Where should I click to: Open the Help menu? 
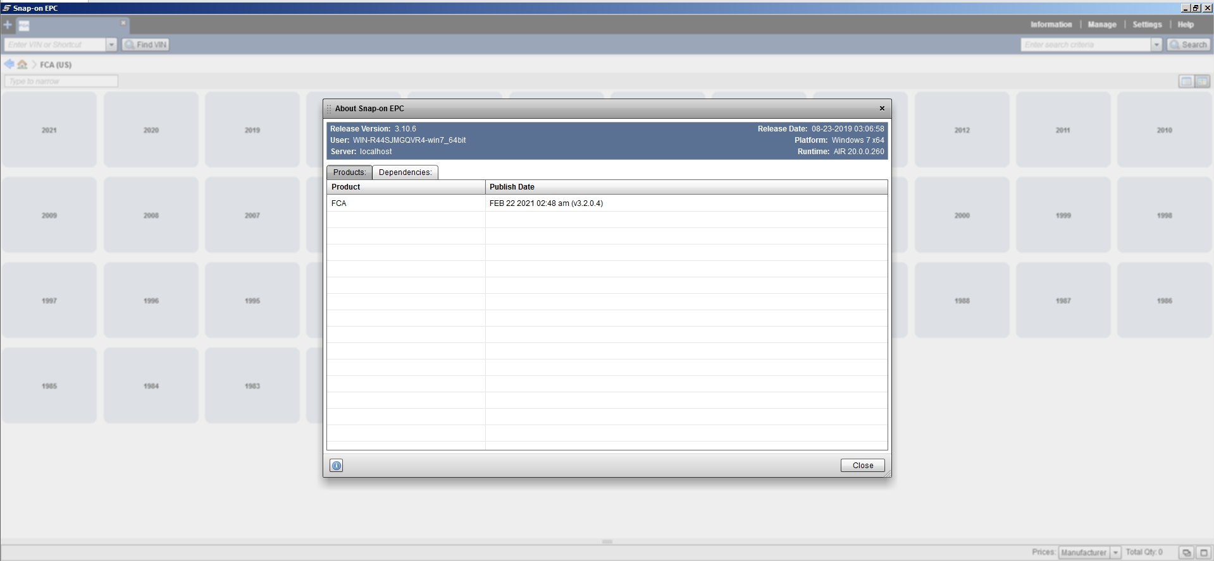[x=1186, y=25]
